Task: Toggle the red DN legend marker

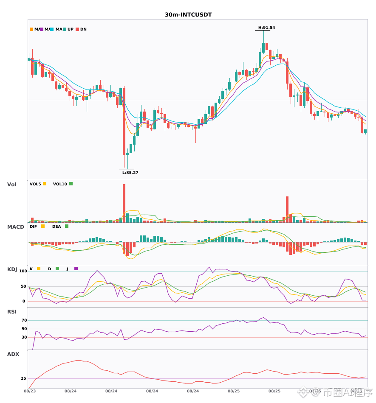Action: pyautogui.click(x=77, y=29)
